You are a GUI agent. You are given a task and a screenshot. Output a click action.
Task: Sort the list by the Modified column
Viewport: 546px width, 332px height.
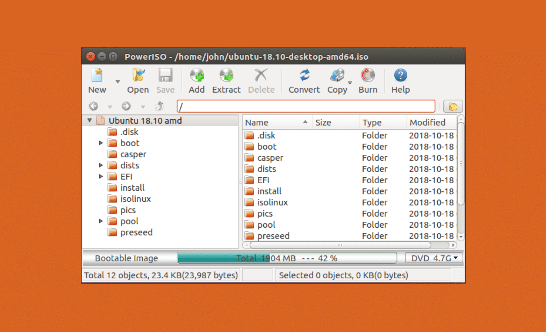[431, 122]
